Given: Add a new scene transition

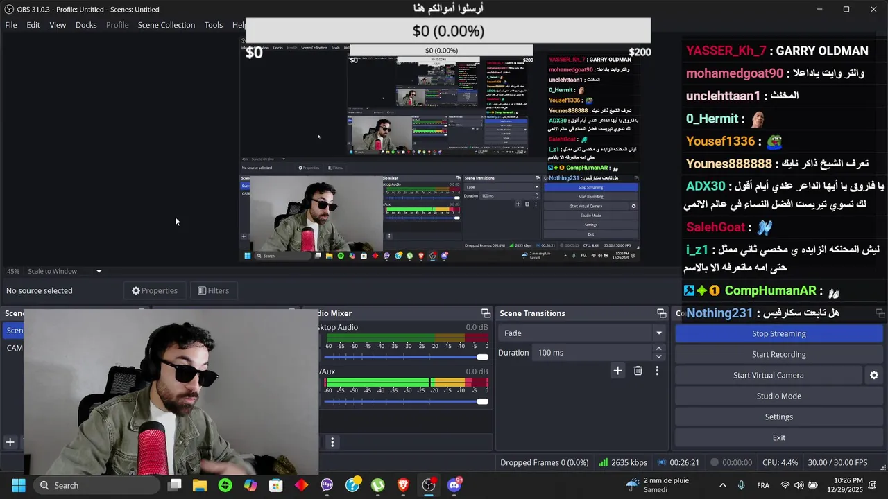Looking at the screenshot, I should coord(617,371).
